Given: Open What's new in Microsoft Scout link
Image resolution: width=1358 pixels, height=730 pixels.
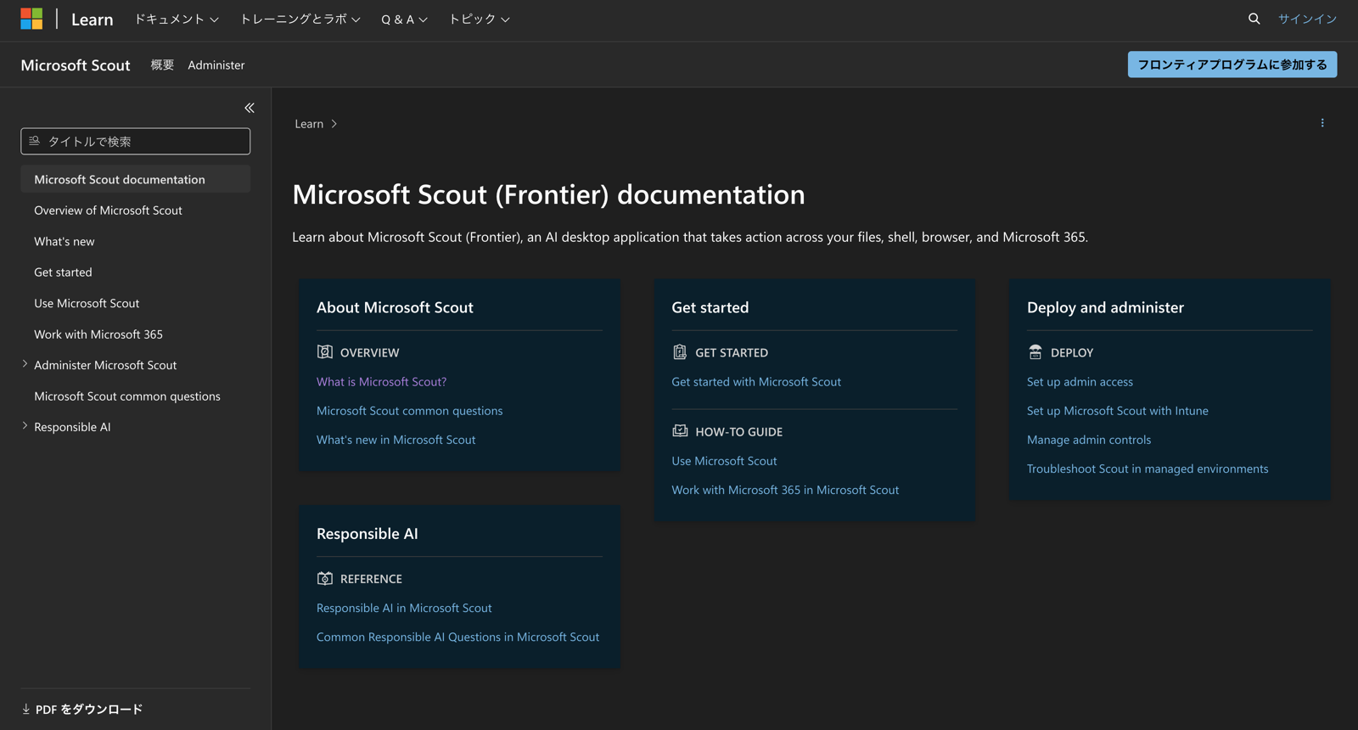Looking at the screenshot, I should pos(396,440).
